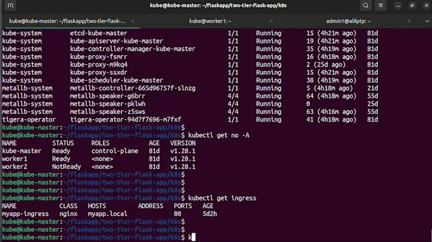Select the node name worker2
Image resolution: width=432 pixels, height=242 pixels.
[x=15, y=167]
